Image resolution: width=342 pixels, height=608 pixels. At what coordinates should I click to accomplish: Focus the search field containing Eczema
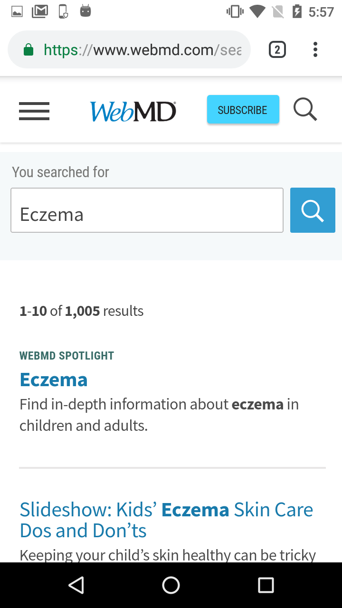click(x=147, y=210)
